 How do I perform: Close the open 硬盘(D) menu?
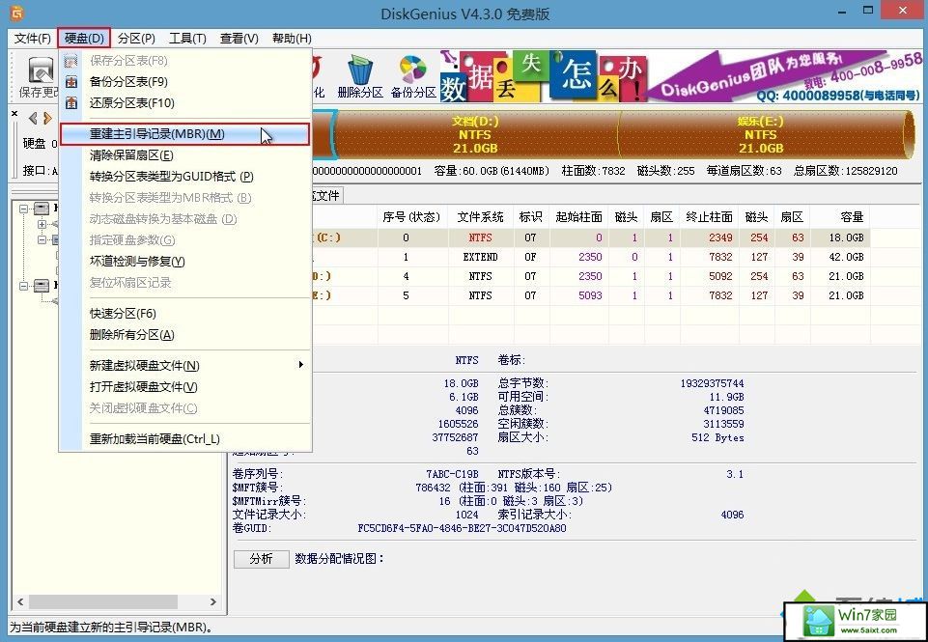point(84,39)
